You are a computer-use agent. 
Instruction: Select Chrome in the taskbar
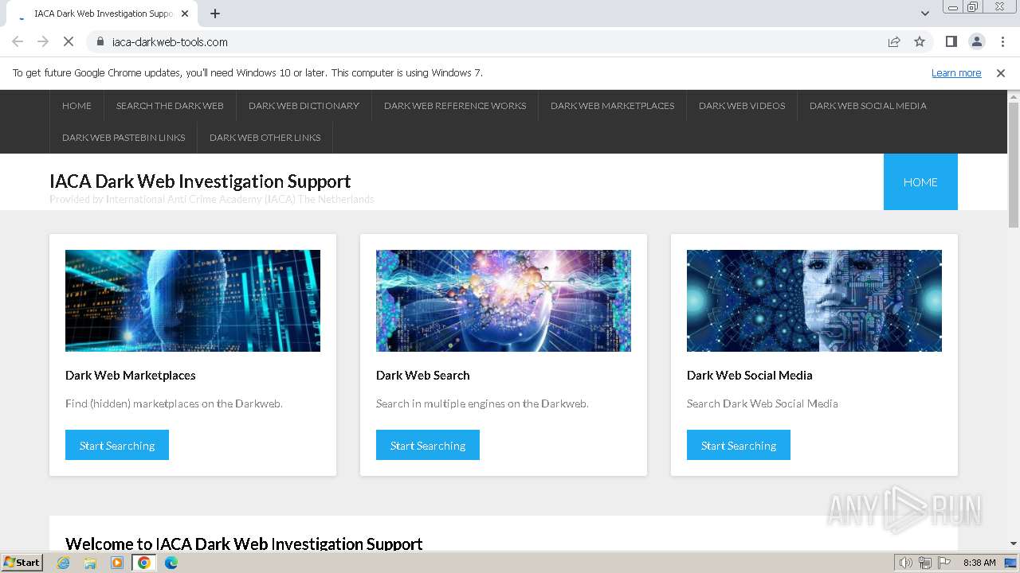pos(144,563)
